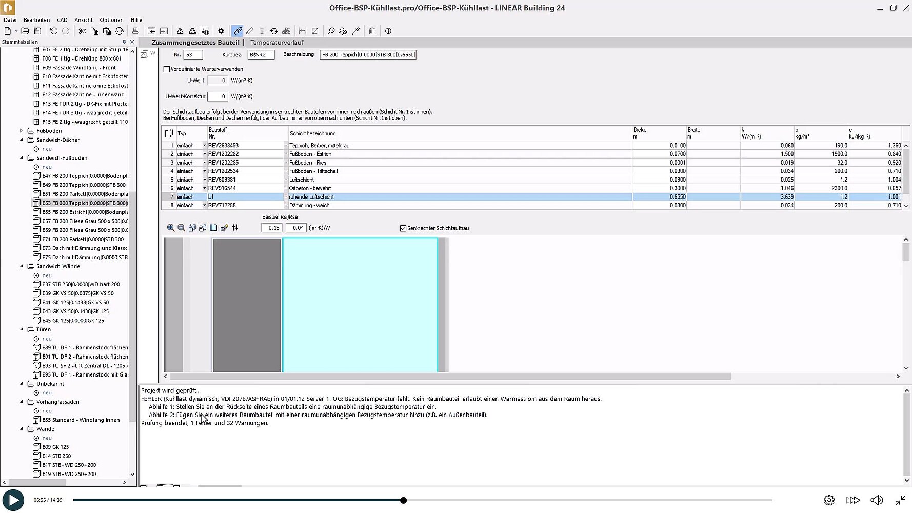
Task: Click neu under Sandwich-Wände
Action: (47, 275)
